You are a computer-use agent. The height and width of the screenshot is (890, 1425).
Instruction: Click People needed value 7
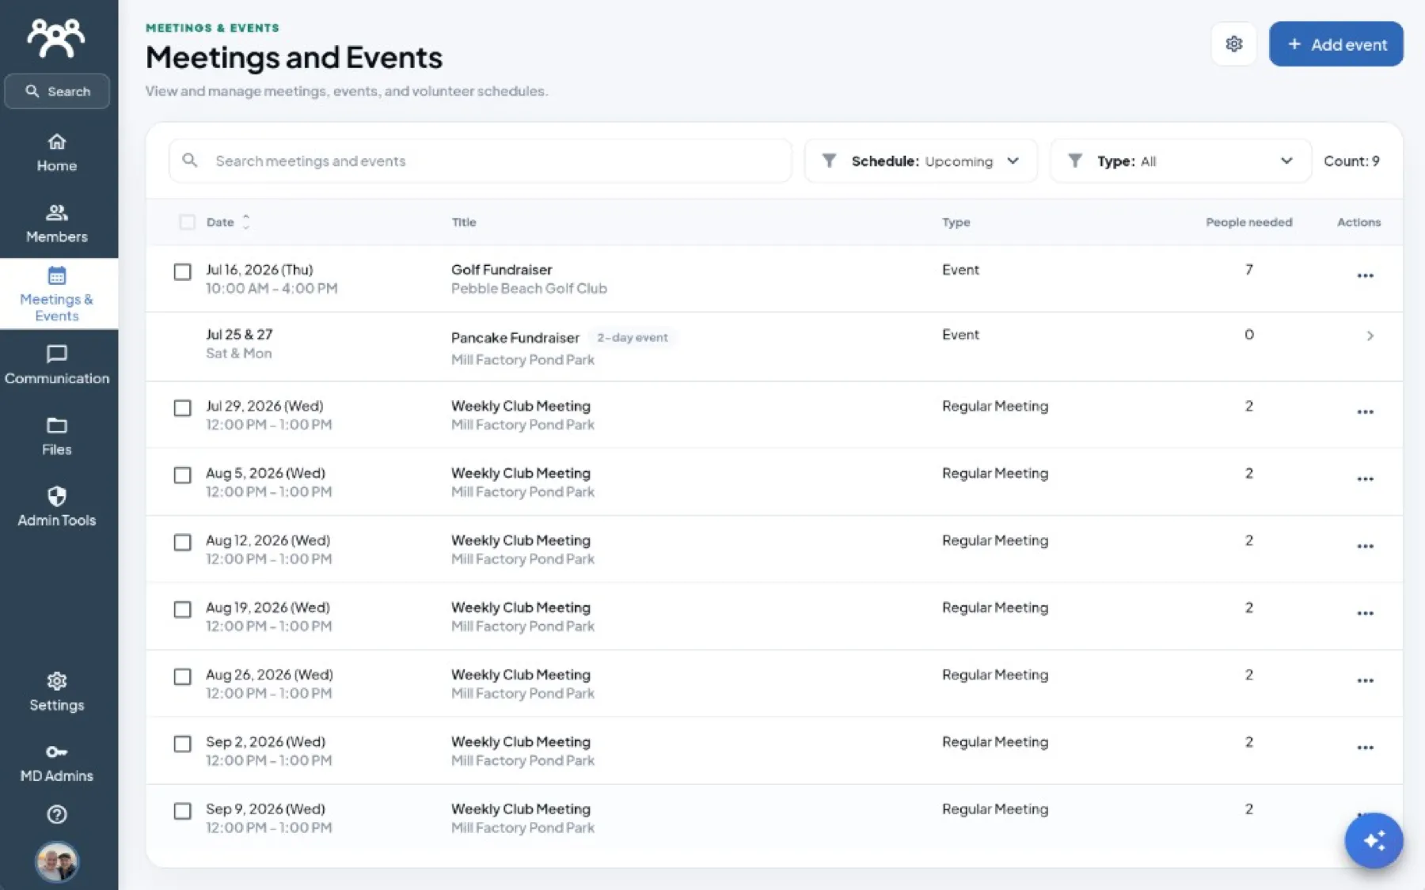tap(1248, 270)
